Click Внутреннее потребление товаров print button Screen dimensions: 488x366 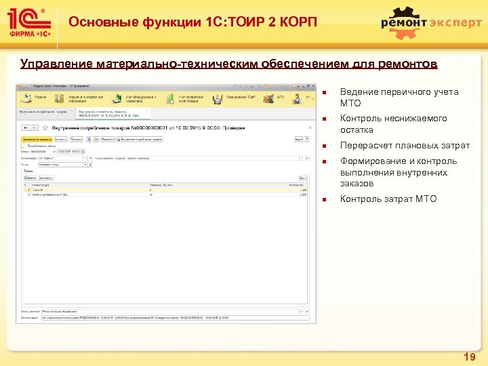(x=140, y=140)
